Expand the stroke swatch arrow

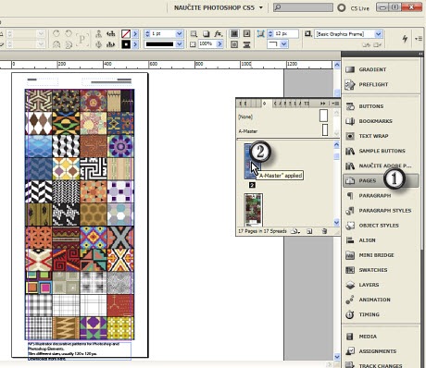(135, 44)
